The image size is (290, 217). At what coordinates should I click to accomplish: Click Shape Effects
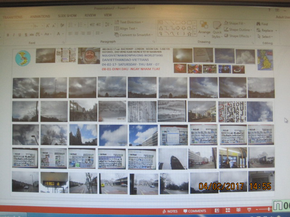(x=237, y=36)
